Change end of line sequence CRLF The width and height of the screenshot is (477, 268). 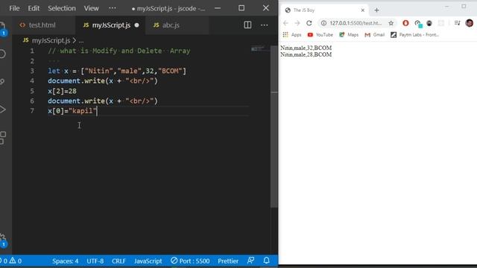119,261
